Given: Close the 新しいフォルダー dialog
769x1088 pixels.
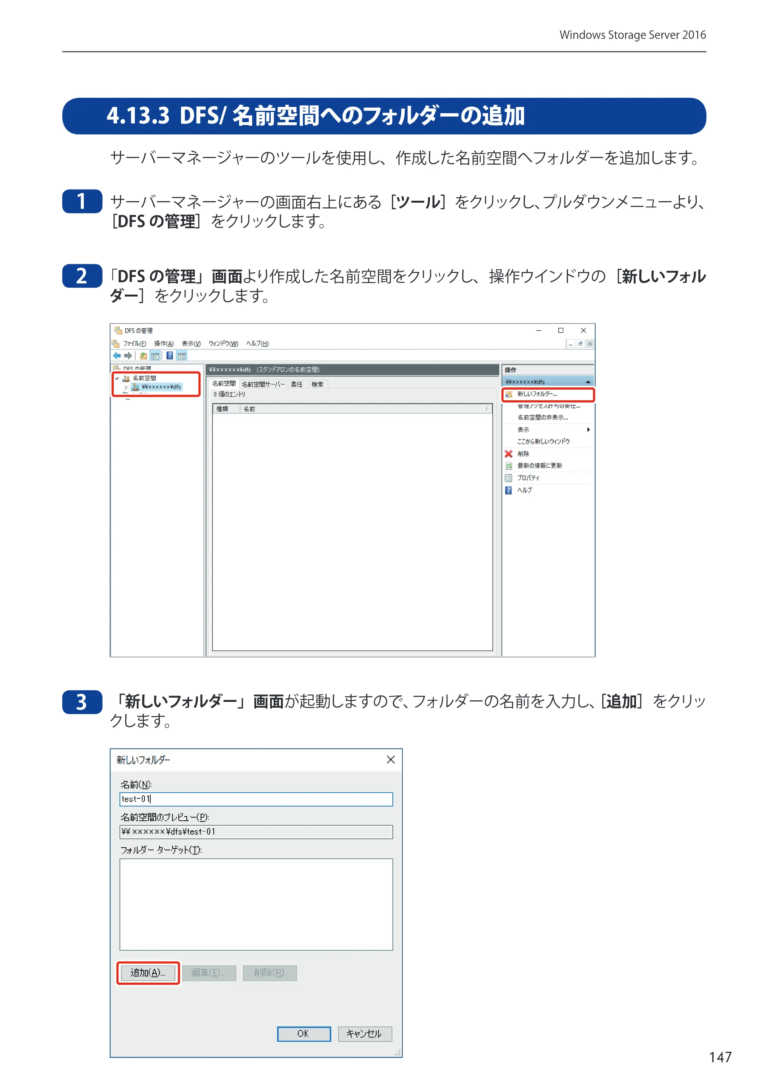Looking at the screenshot, I should 391,760.
